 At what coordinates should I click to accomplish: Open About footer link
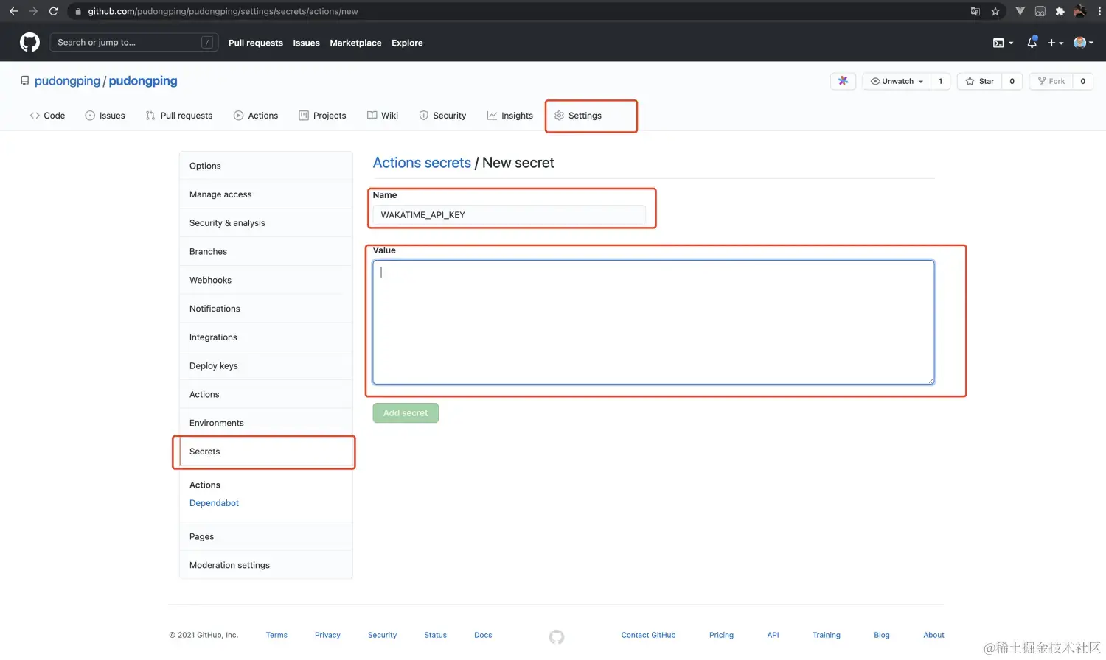click(x=933, y=635)
